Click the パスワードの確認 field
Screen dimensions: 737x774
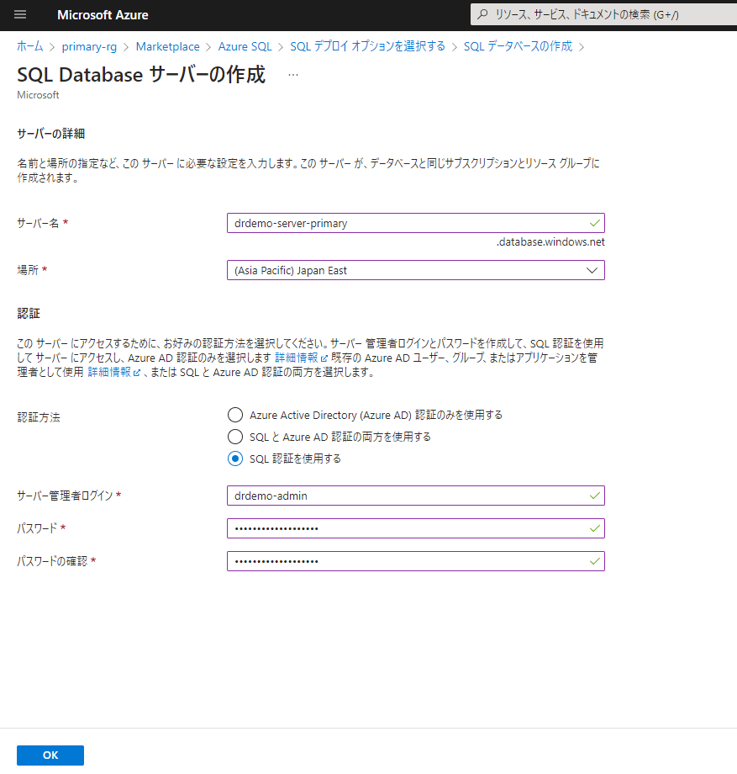pyautogui.click(x=416, y=561)
